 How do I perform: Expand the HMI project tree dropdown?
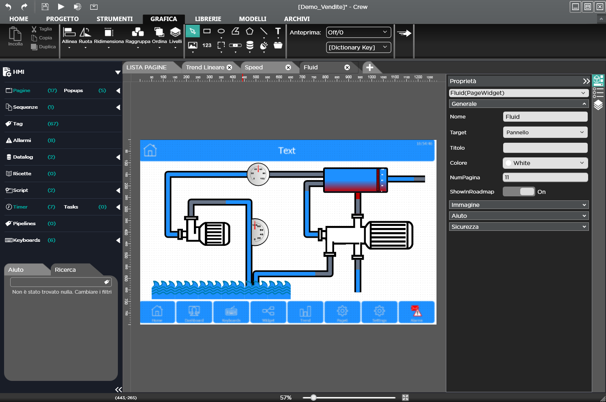tap(117, 72)
